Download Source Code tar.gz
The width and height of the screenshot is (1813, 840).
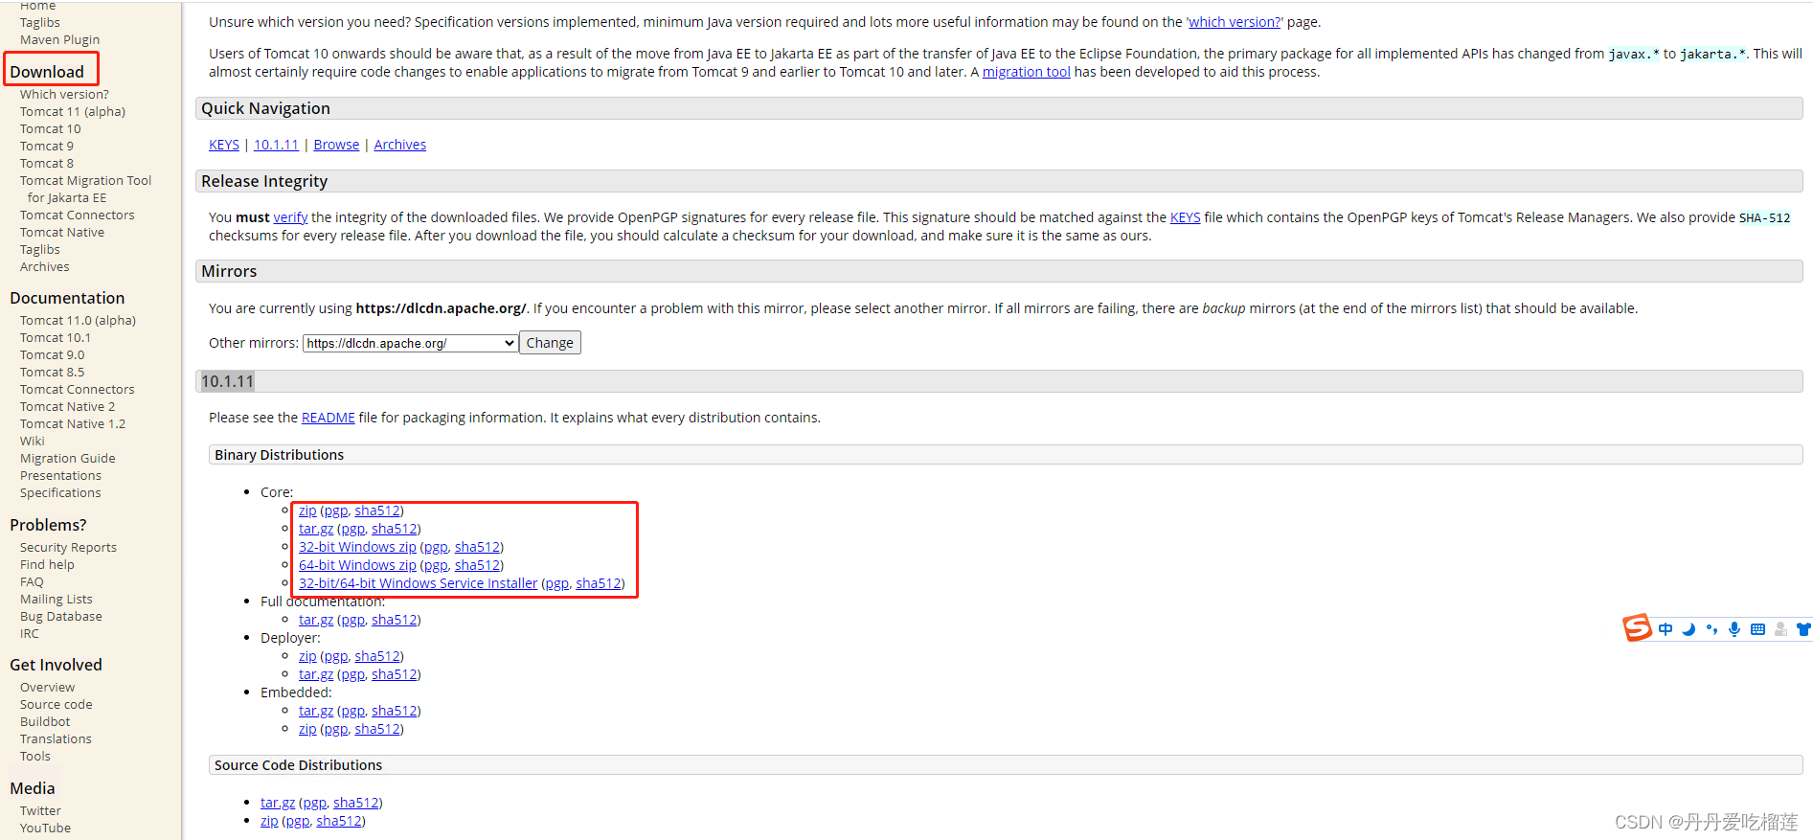pos(278,803)
